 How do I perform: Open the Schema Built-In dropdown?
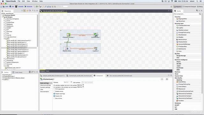tap(68, 82)
